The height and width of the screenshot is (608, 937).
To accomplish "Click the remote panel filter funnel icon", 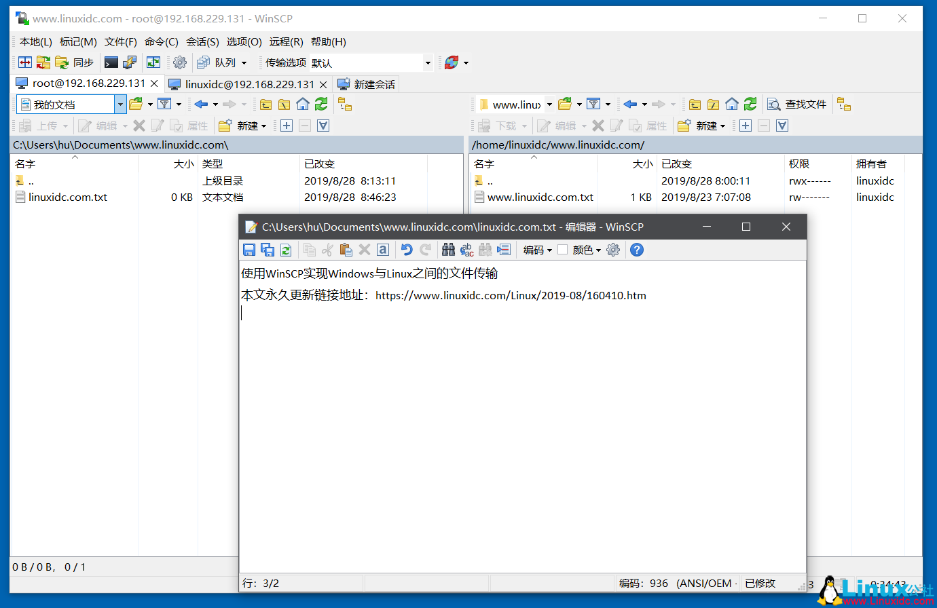I will 593,104.
